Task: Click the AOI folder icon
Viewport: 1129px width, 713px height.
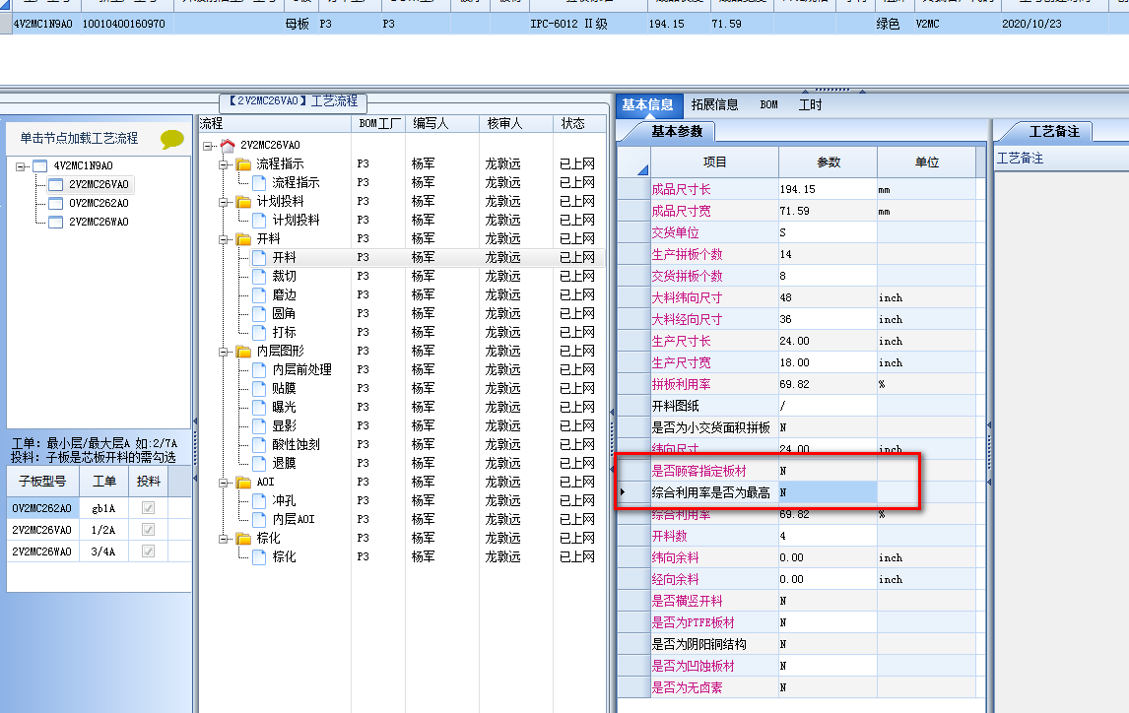Action: point(244,482)
